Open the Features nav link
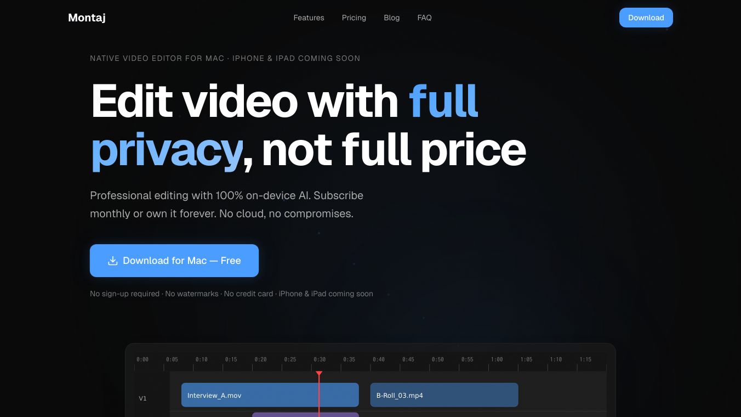This screenshot has width=741, height=417. [x=309, y=18]
